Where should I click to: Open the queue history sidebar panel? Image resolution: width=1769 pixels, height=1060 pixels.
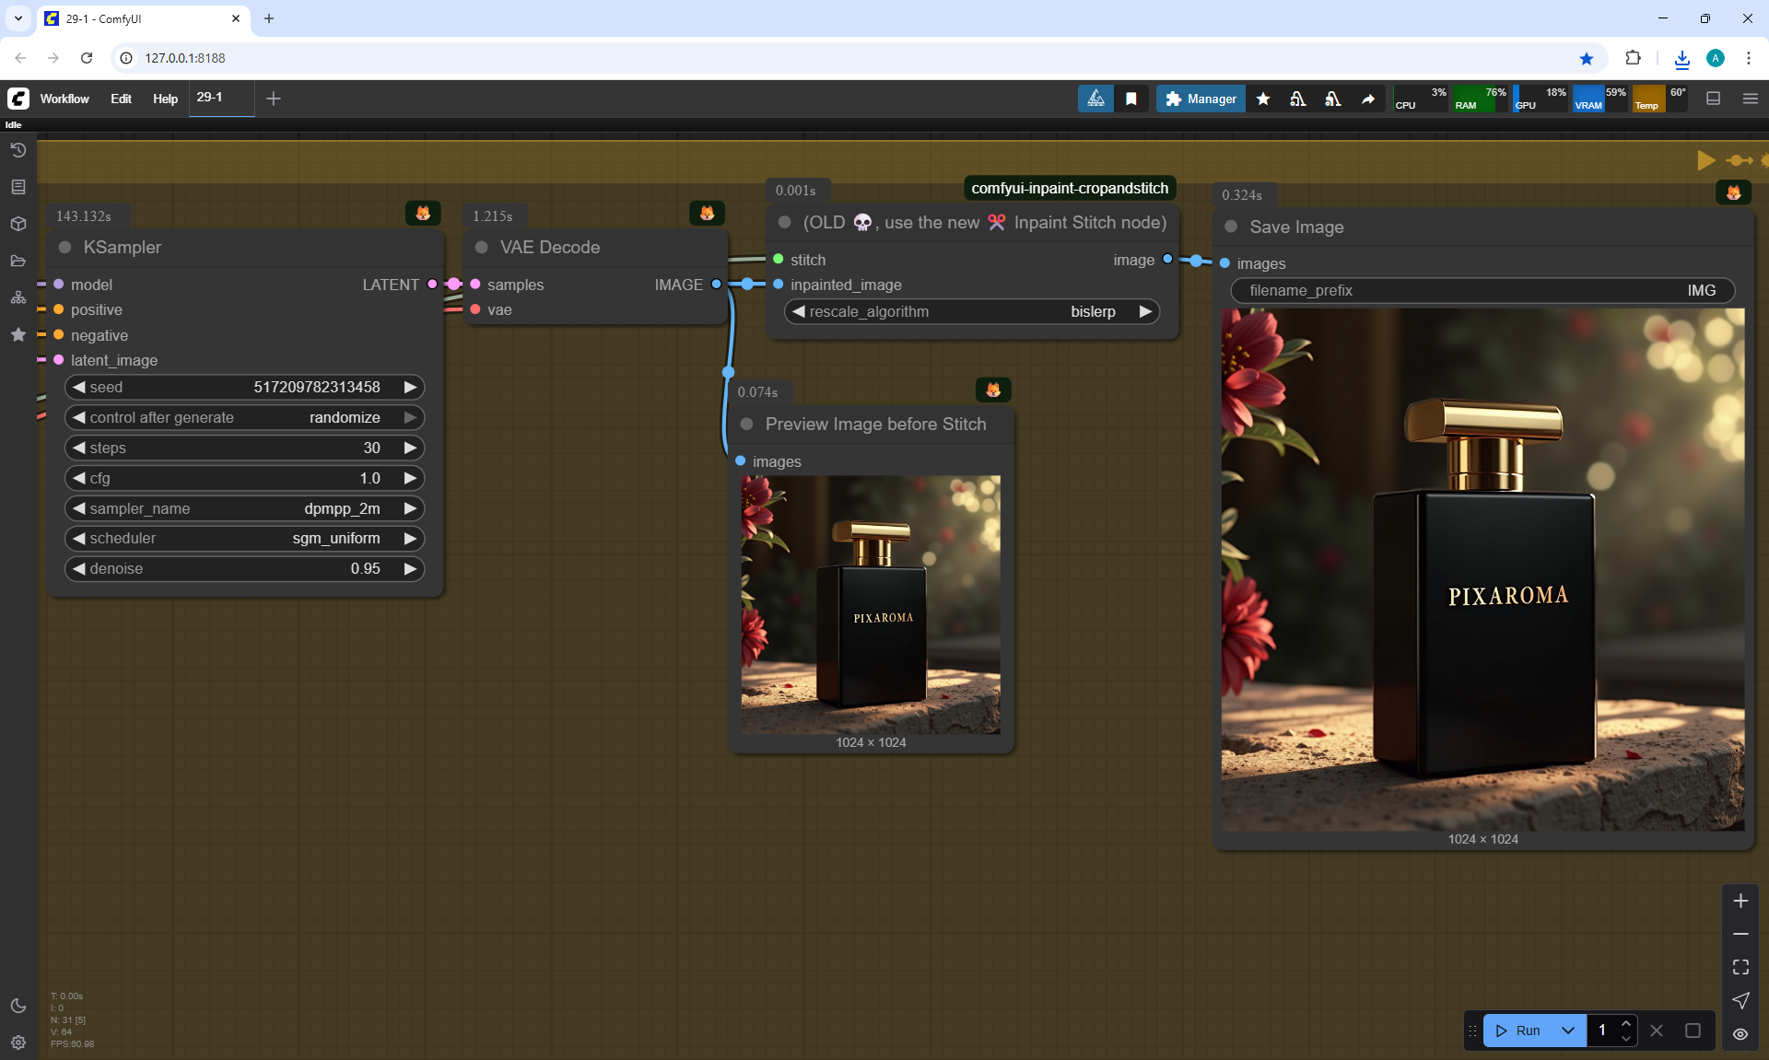click(18, 150)
